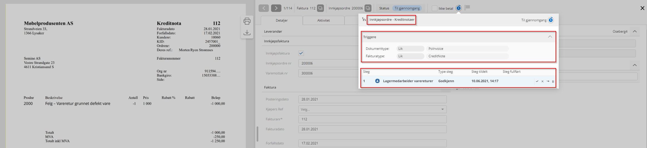Uncheck the Innkjøpsfaktura checkbox
The width and height of the screenshot is (647, 148).
pyautogui.click(x=301, y=53)
